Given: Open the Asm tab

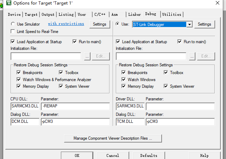Looking at the screenshot, I should 118,14.
